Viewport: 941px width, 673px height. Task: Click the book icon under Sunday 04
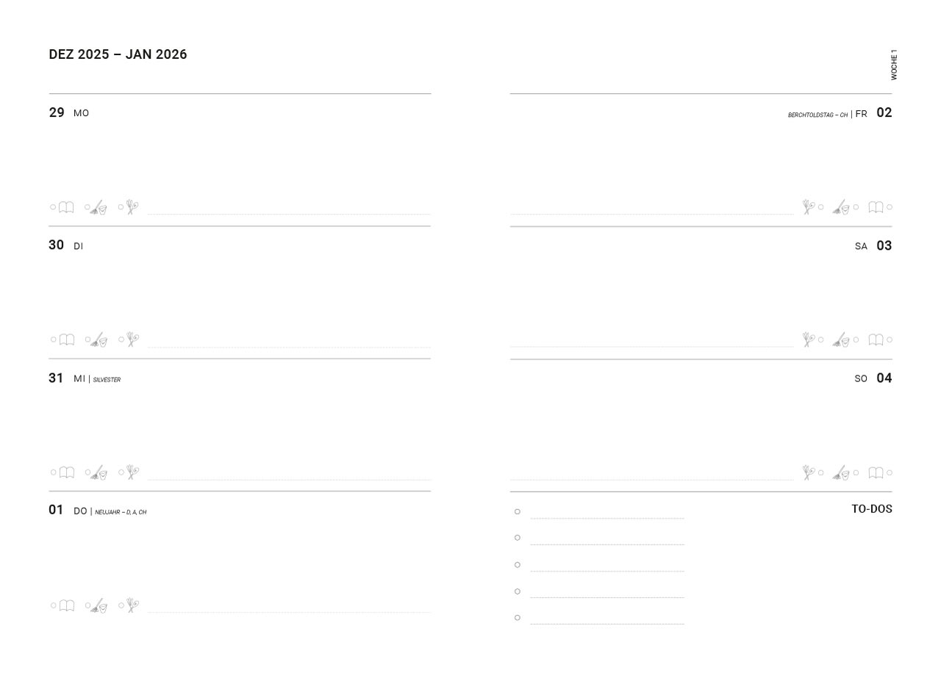[x=876, y=472]
